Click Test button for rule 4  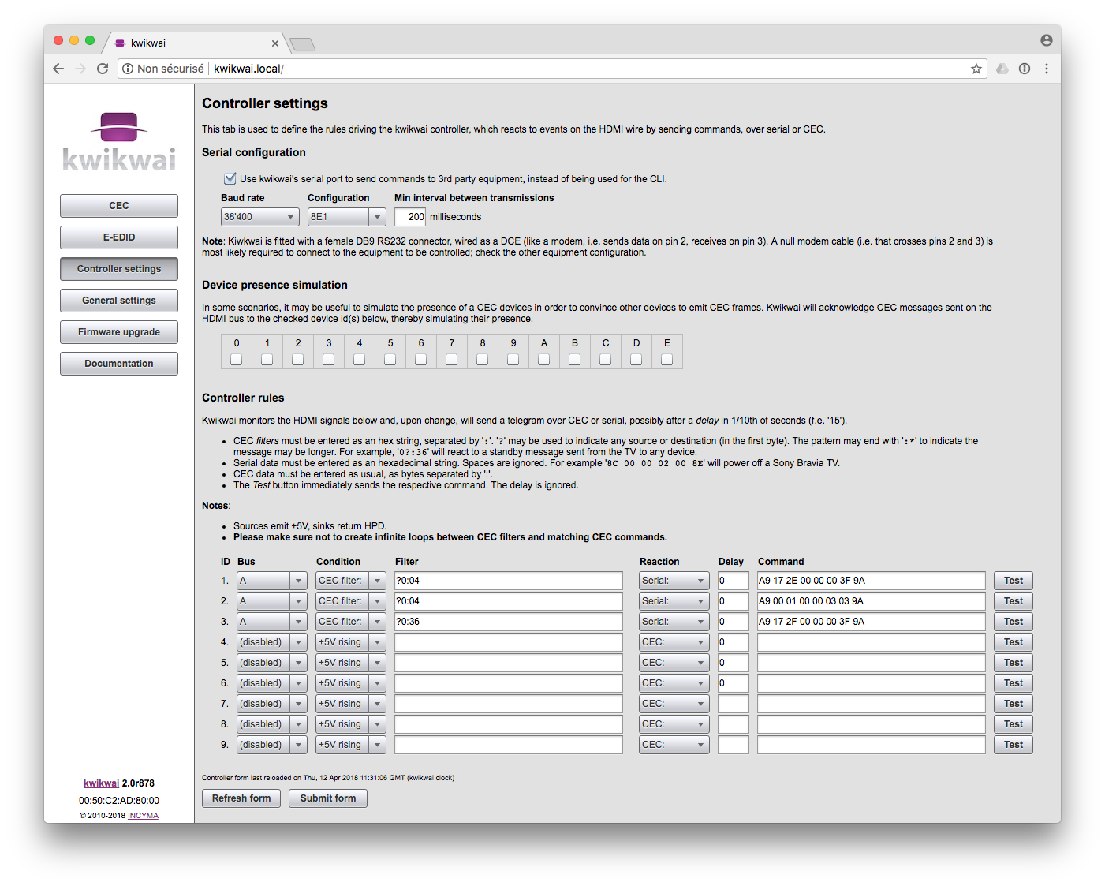(x=1014, y=642)
